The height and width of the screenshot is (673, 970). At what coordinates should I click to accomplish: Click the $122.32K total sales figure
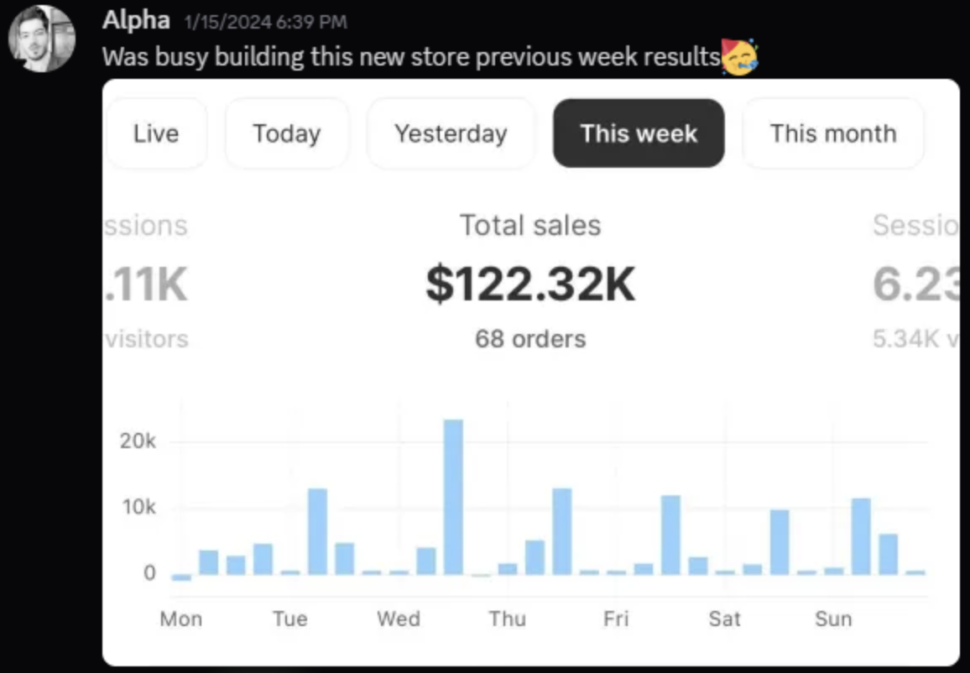(530, 283)
